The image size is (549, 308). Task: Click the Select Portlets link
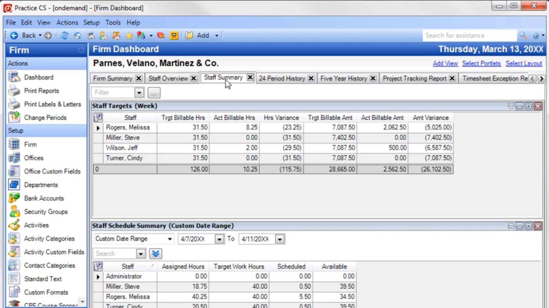(x=481, y=63)
